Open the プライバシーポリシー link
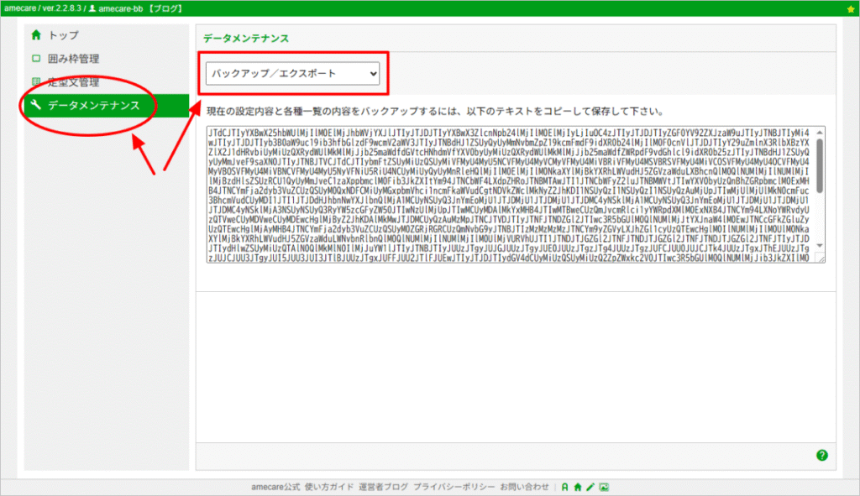 (453, 487)
